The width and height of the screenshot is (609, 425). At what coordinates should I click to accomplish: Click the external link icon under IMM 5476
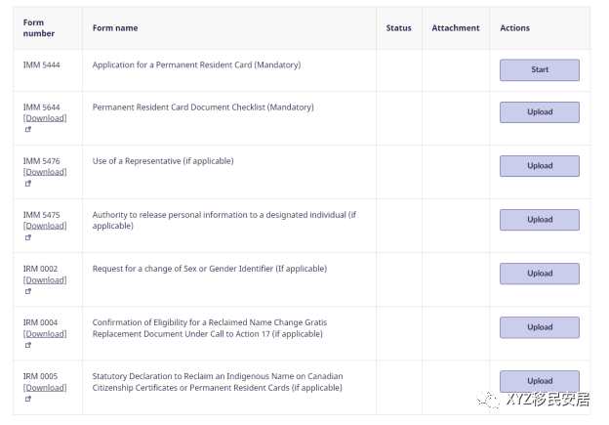tap(28, 183)
